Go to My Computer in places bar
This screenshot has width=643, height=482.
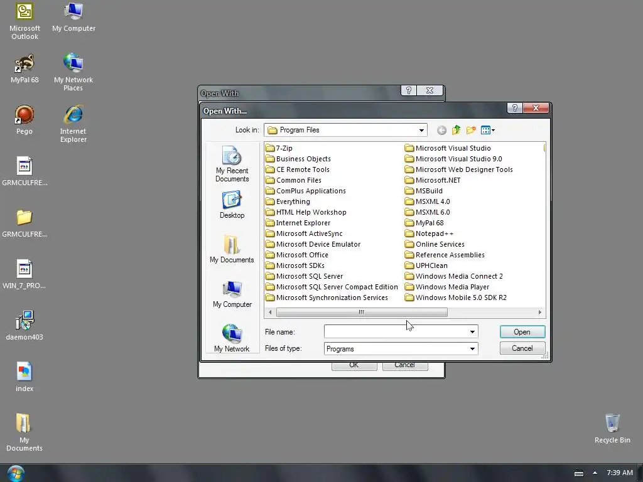232,294
